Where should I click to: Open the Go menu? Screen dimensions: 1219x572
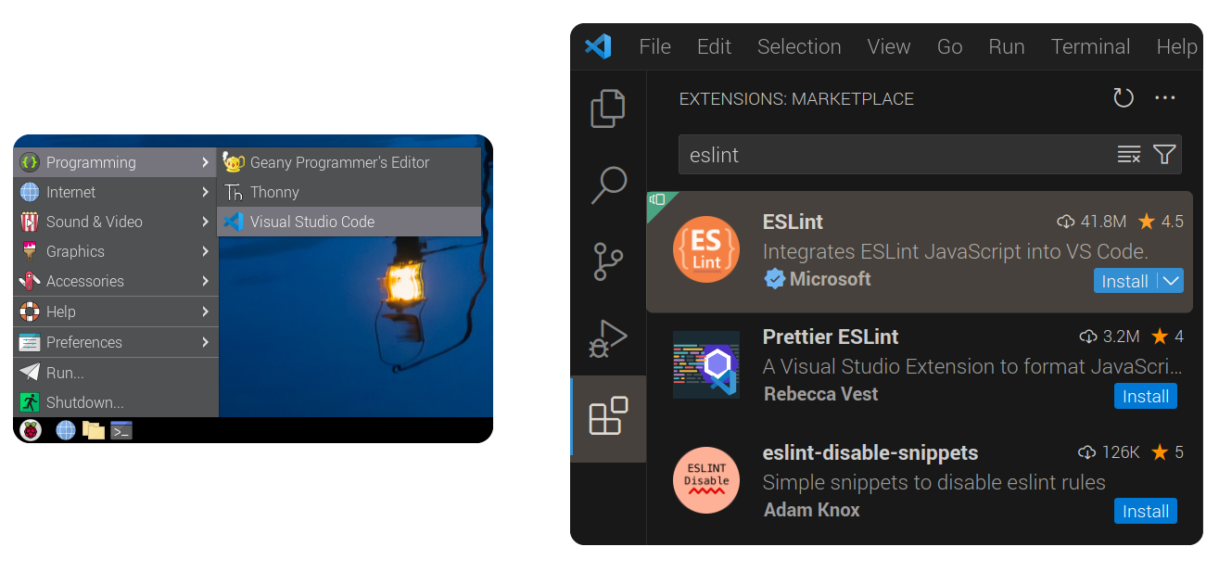coord(949,46)
